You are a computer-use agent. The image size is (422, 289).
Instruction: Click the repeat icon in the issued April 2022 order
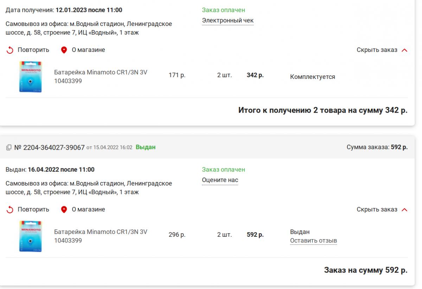(x=9, y=210)
